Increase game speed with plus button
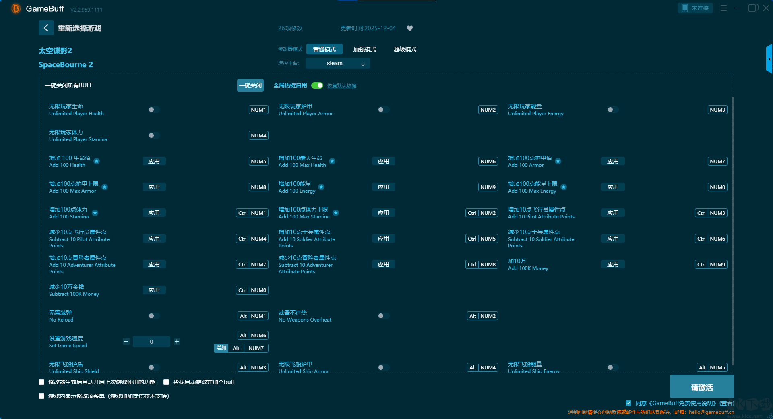 click(x=177, y=342)
